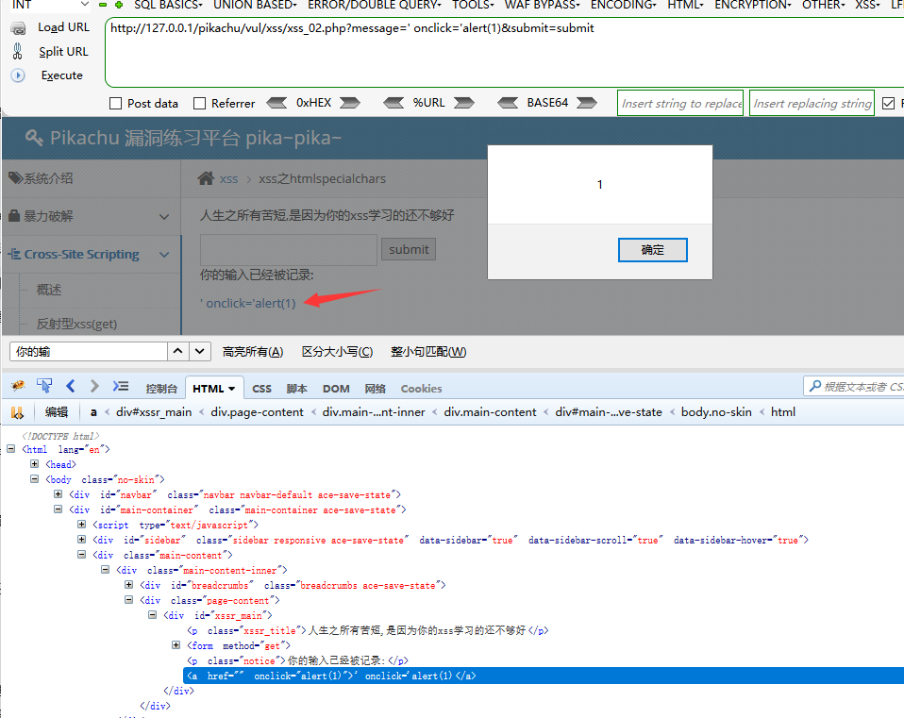Toggle the Post data checkbox
This screenshot has width=904, height=718.
coord(116,103)
